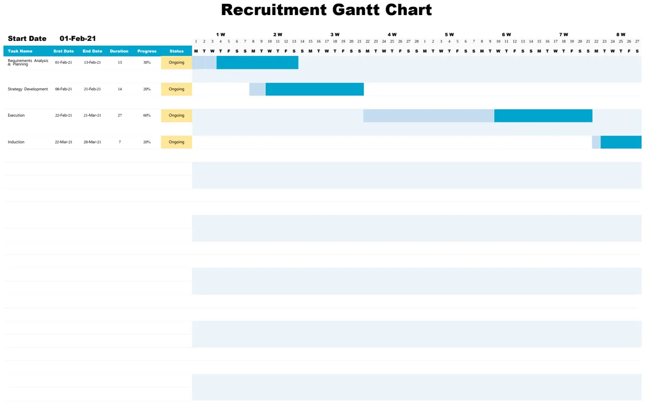Image resolution: width=645 pixels, height=404 pixels.
Task: Click the project start date value beside Start Date label
Action: (x=78, y=39)
